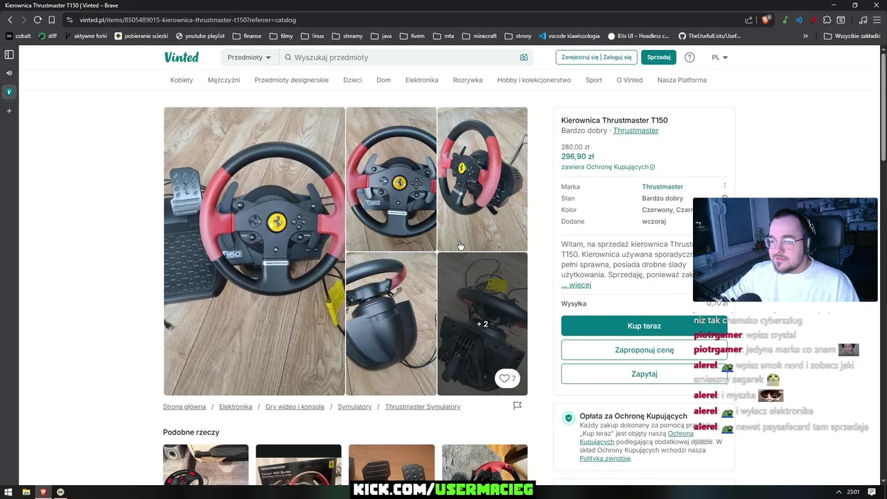Go back with the browser back arrow
The image size is (887, 499).
click(x=10, y=20)
